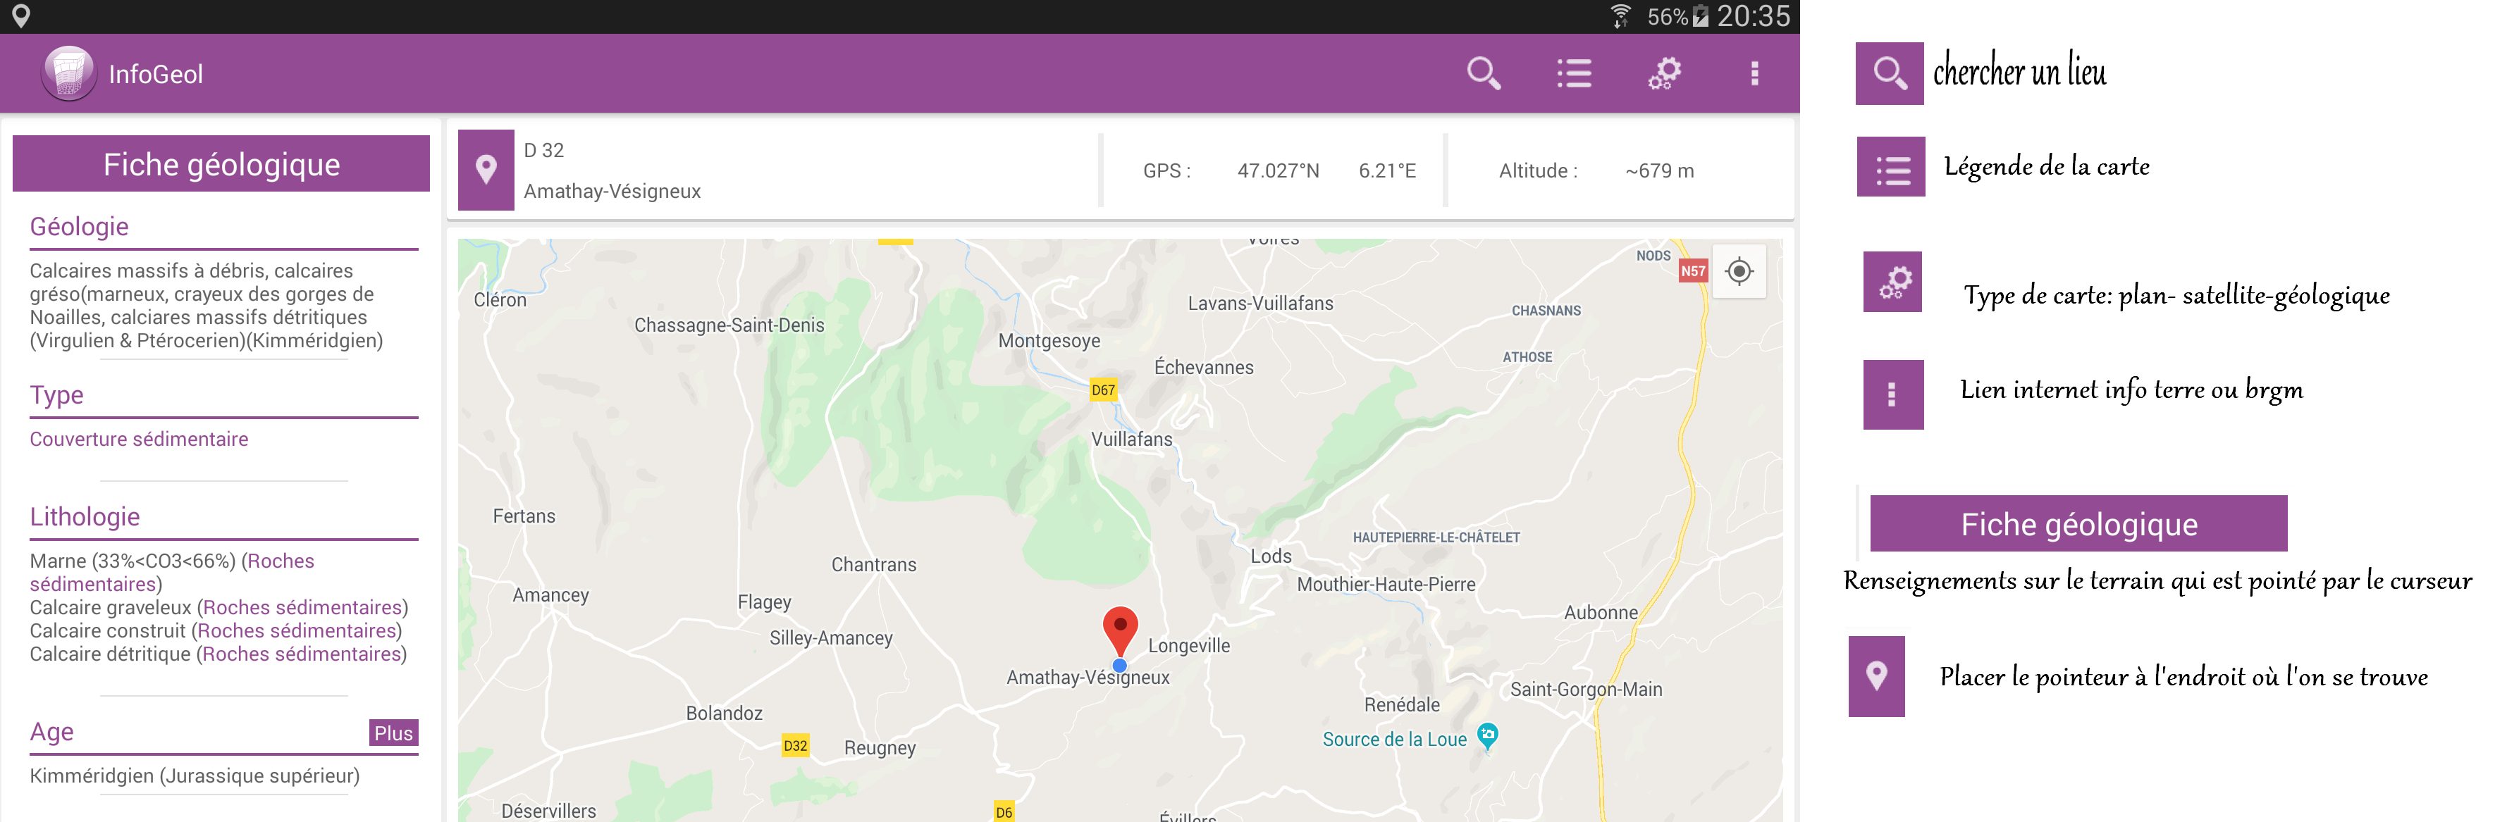The width and height of the screenshot is (2507, 822).
Task: Tap the Plus button next to Age
Action: pyautogui.click(x=393, y=733)
